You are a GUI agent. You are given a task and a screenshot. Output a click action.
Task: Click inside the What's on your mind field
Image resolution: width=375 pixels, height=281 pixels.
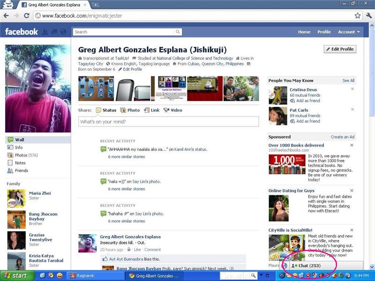tap(169, 121)
